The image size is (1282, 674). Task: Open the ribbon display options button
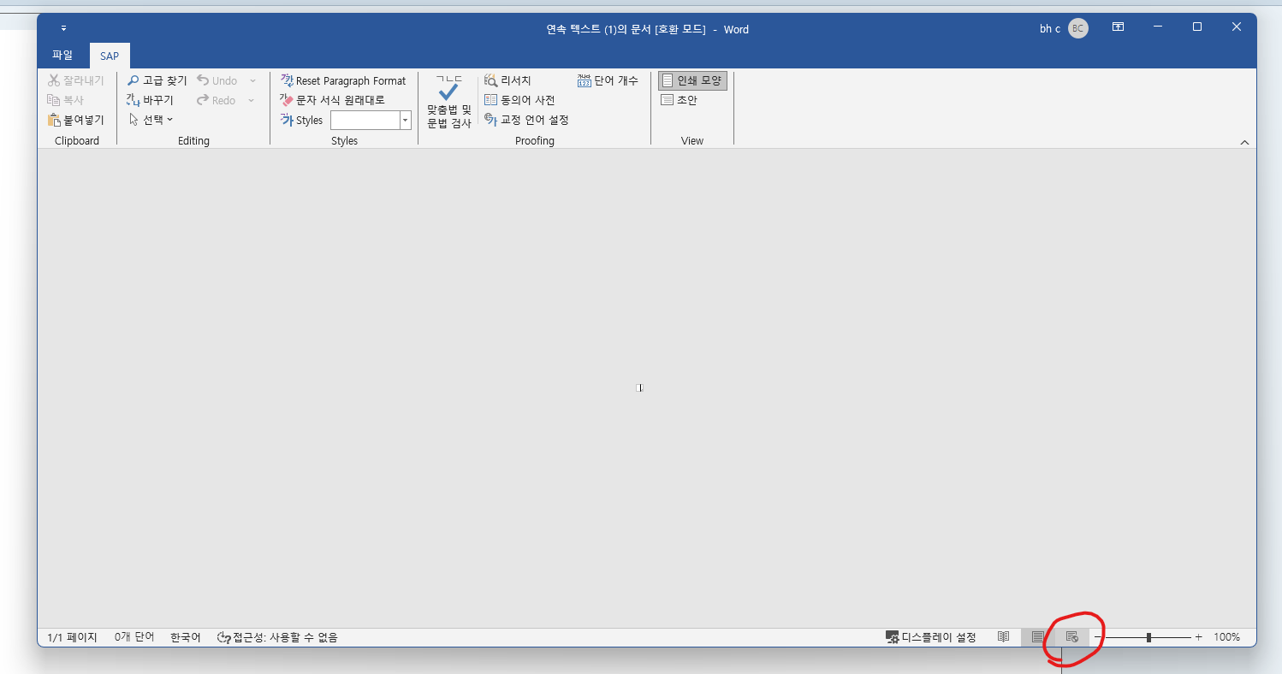coord(1118,27)
